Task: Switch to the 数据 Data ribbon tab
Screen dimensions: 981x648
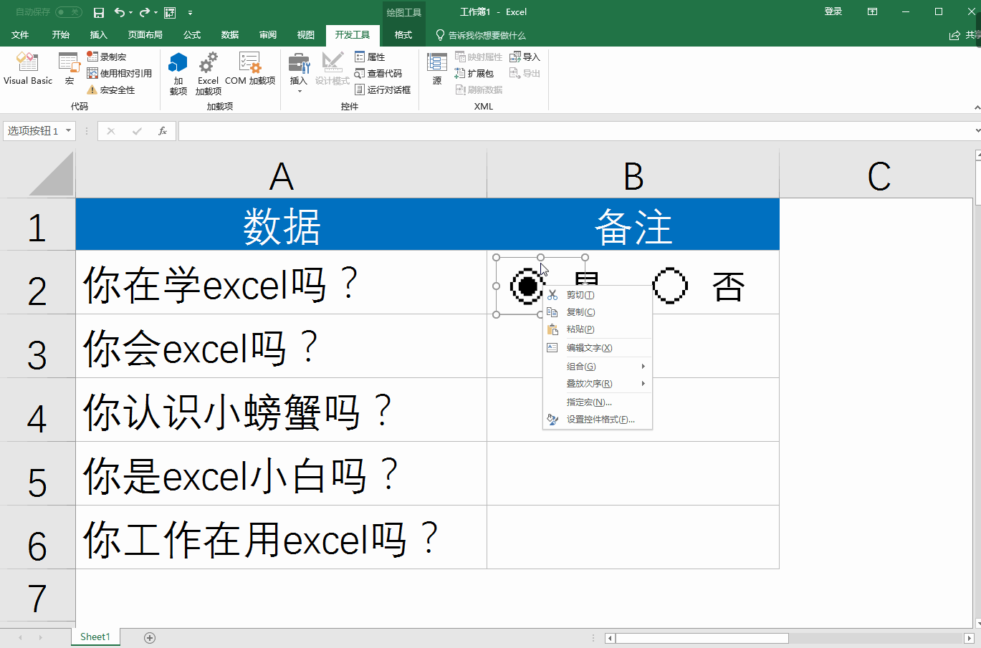Action: pos(230,35)
